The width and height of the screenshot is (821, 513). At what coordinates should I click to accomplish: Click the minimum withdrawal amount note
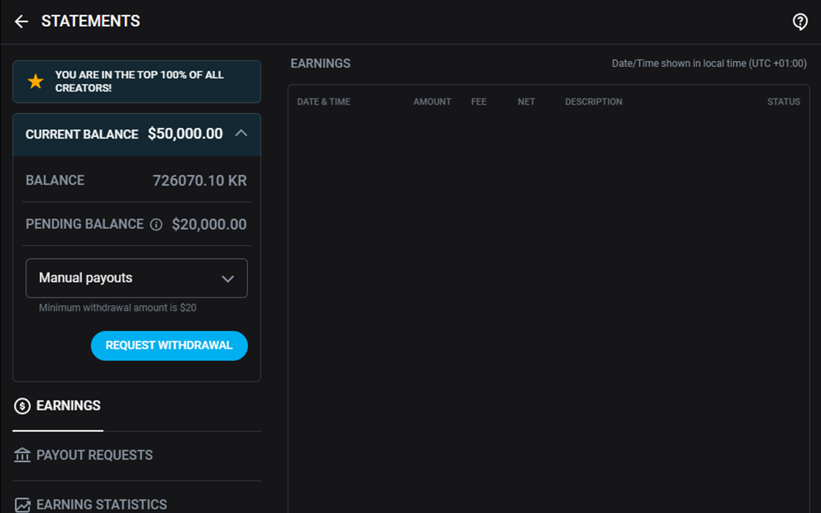tap(117, 308)
